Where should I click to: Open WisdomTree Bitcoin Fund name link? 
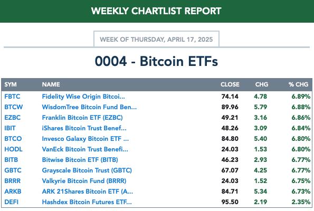(89, 107)
